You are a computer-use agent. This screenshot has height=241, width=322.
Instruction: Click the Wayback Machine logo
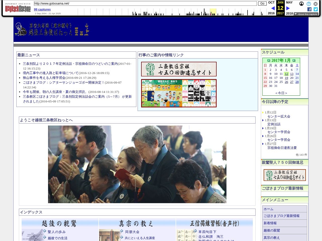18,9
